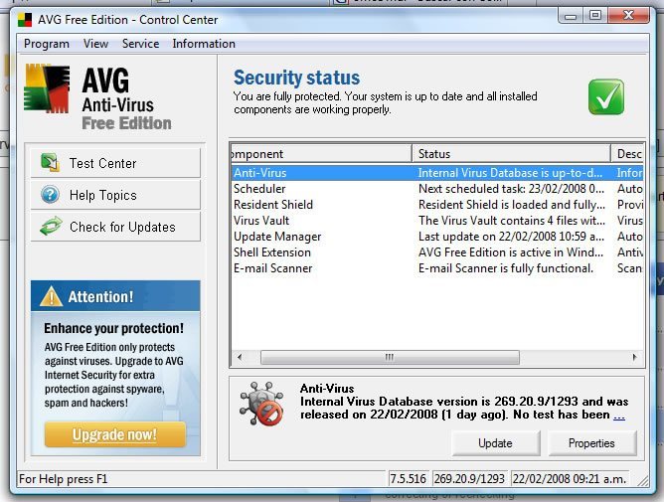Click the horizontal scrollbar right arrow
This screenshot has width=664, height=502.
(x=634, y=357)
